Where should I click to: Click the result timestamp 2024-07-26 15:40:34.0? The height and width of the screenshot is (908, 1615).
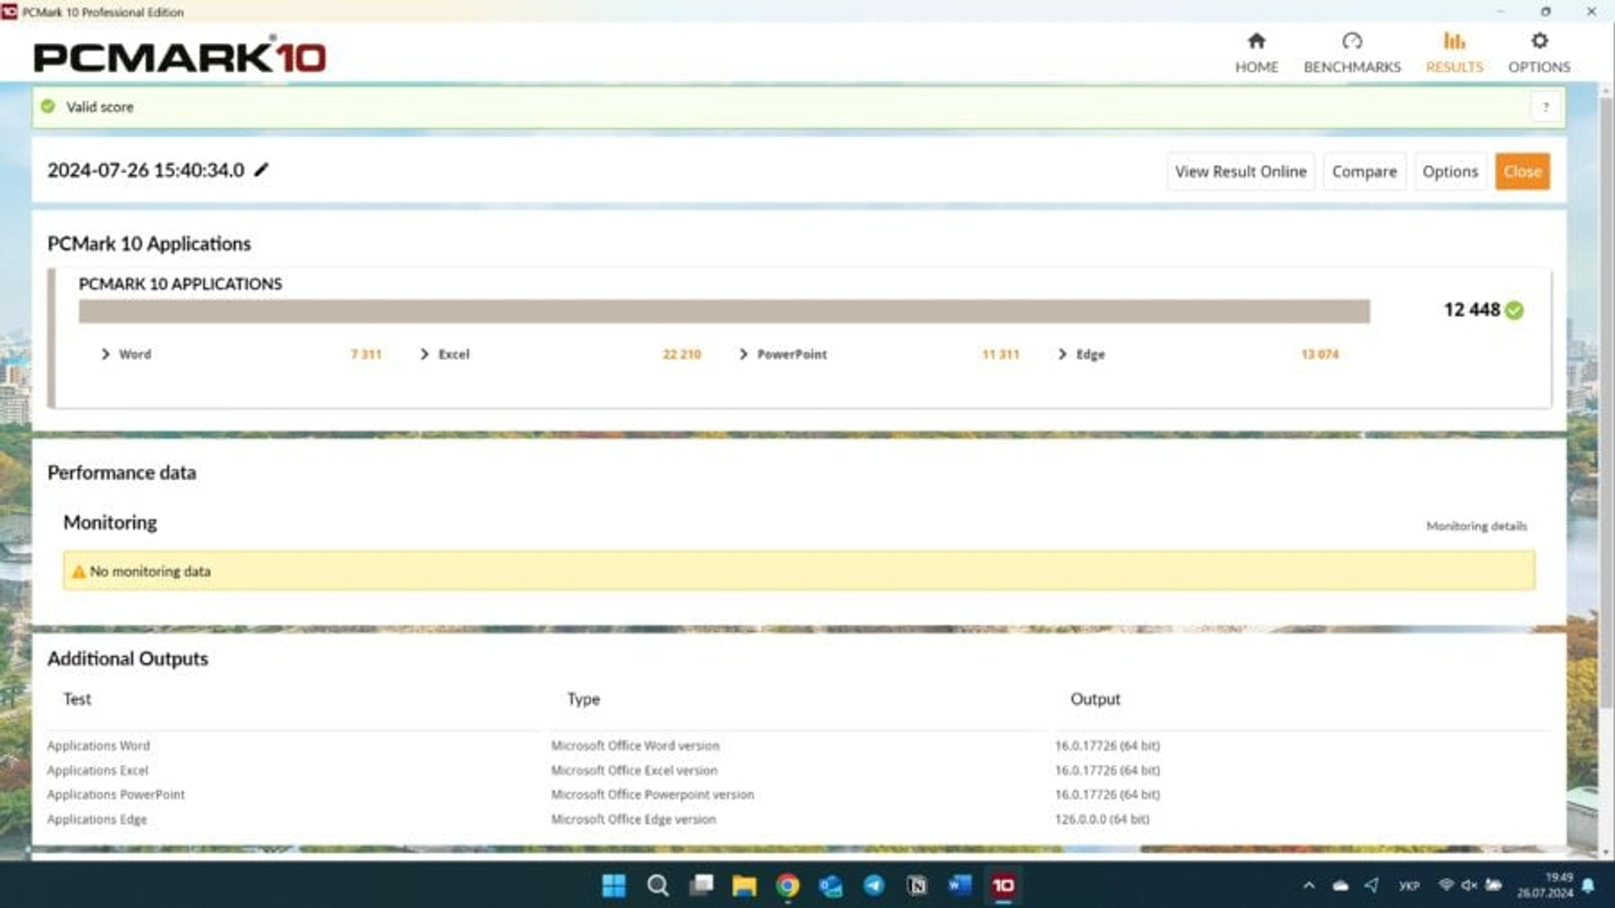146,170
